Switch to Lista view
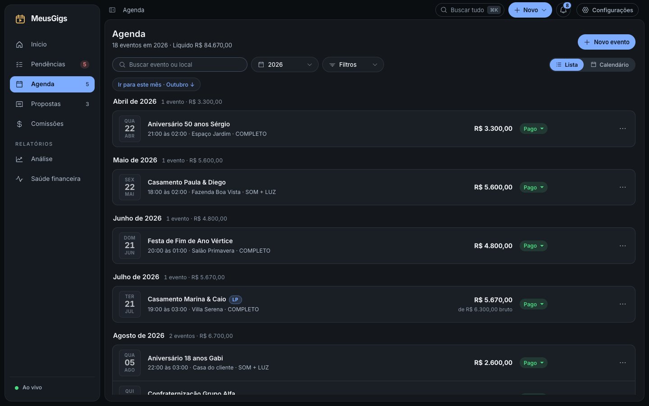 [x=567, y=65]
